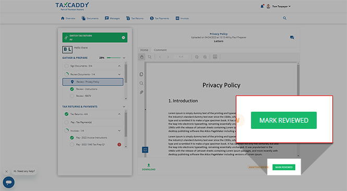Open the help chat bubble
Viewport: 347px width, 191px height.
click(x=9, y=182)
